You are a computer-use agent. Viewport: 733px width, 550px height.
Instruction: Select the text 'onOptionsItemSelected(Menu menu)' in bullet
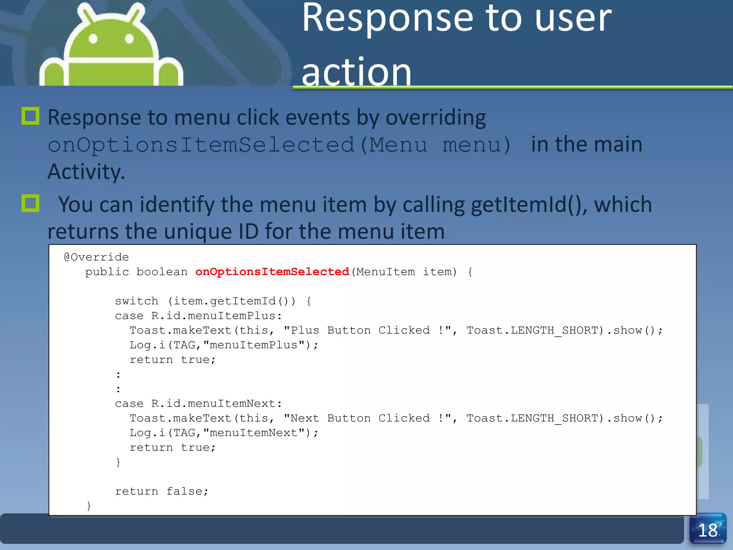click(280, 145)
